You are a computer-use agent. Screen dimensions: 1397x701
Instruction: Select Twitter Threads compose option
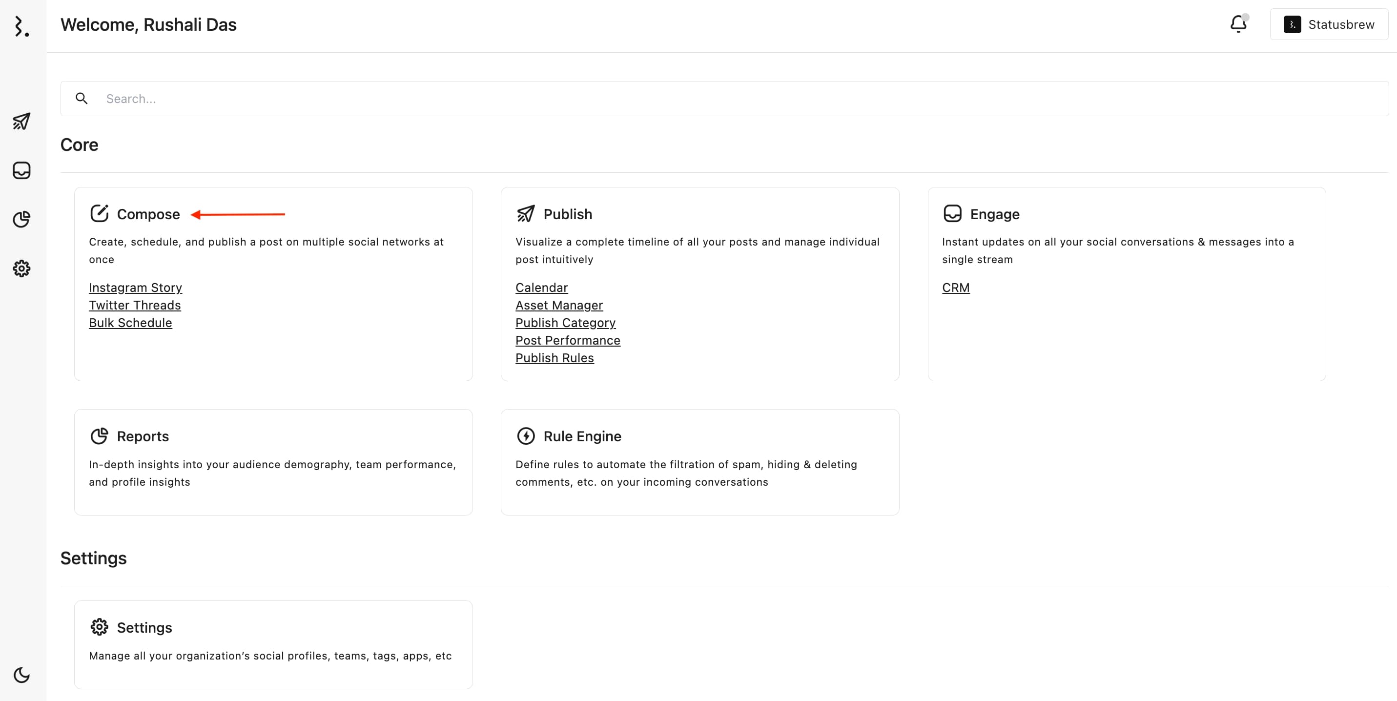[134, 305]
